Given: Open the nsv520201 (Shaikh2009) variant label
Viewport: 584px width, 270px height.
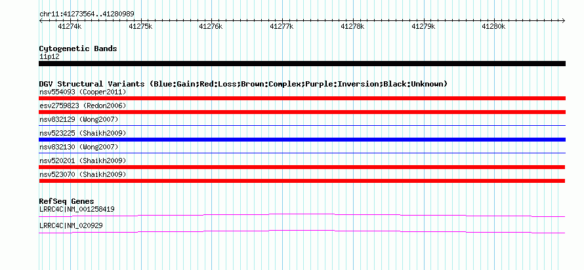Looking at the screenshot, I should (83, 161).
